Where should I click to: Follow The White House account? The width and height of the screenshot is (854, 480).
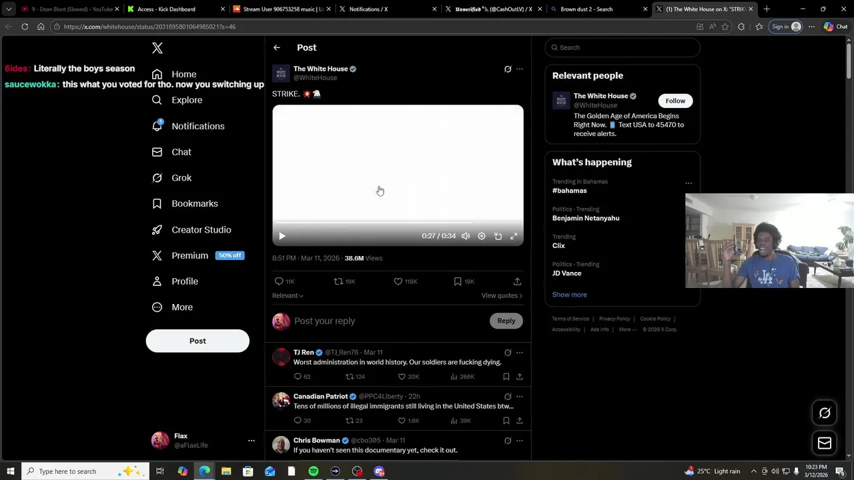point(675,101)
